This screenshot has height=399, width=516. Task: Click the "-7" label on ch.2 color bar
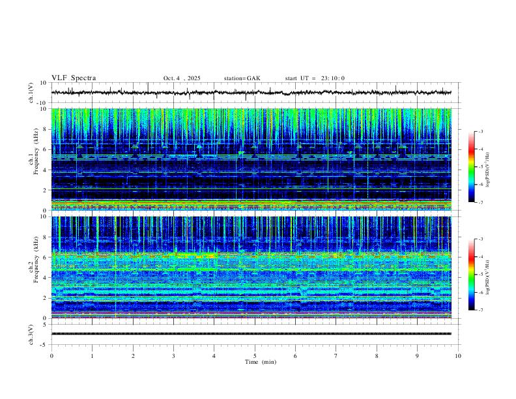[480, 310]
